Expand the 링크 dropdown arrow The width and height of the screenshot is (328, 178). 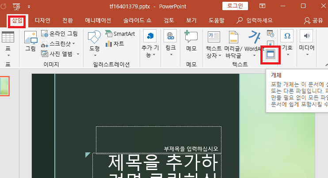[171, 55]
